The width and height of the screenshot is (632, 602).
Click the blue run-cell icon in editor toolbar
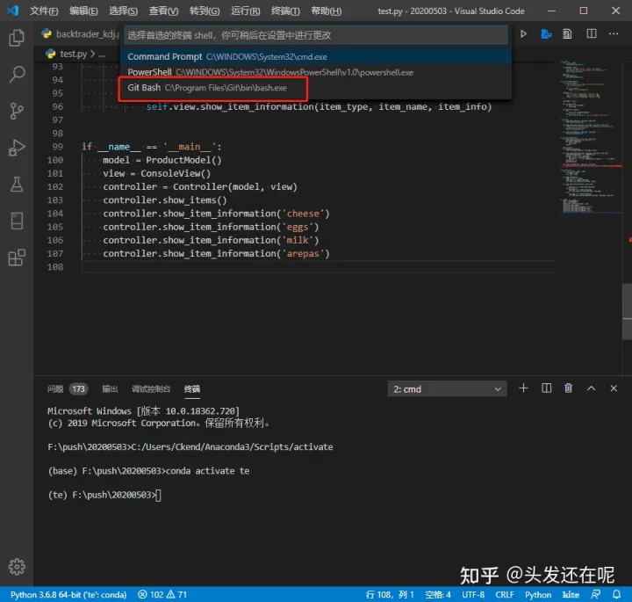(546, 34)
